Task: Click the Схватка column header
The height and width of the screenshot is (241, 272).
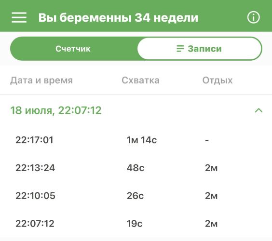Action: pyautogui.click(x=140, y=80)
